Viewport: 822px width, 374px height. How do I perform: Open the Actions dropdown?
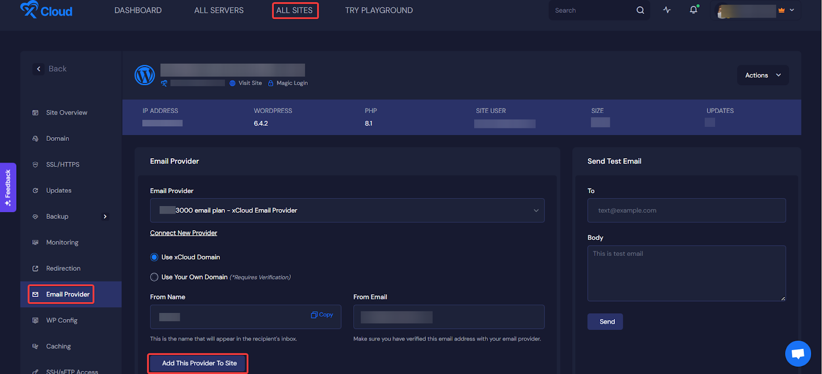click(x=763, y=75)
